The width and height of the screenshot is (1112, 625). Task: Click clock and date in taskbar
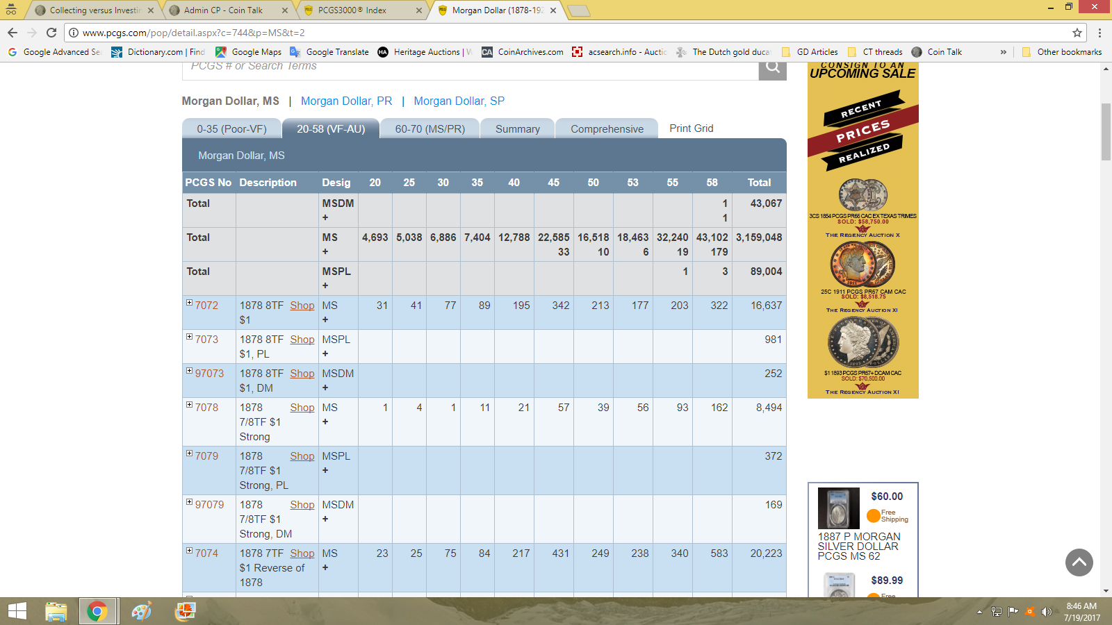pyautogui.click(x=1082, y=612)
